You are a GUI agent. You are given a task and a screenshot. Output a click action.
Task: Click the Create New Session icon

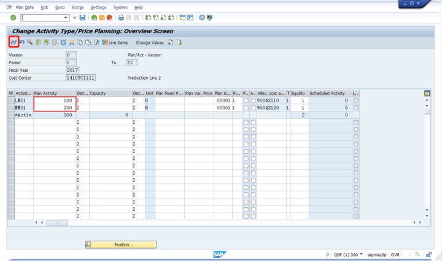(182, 18)
